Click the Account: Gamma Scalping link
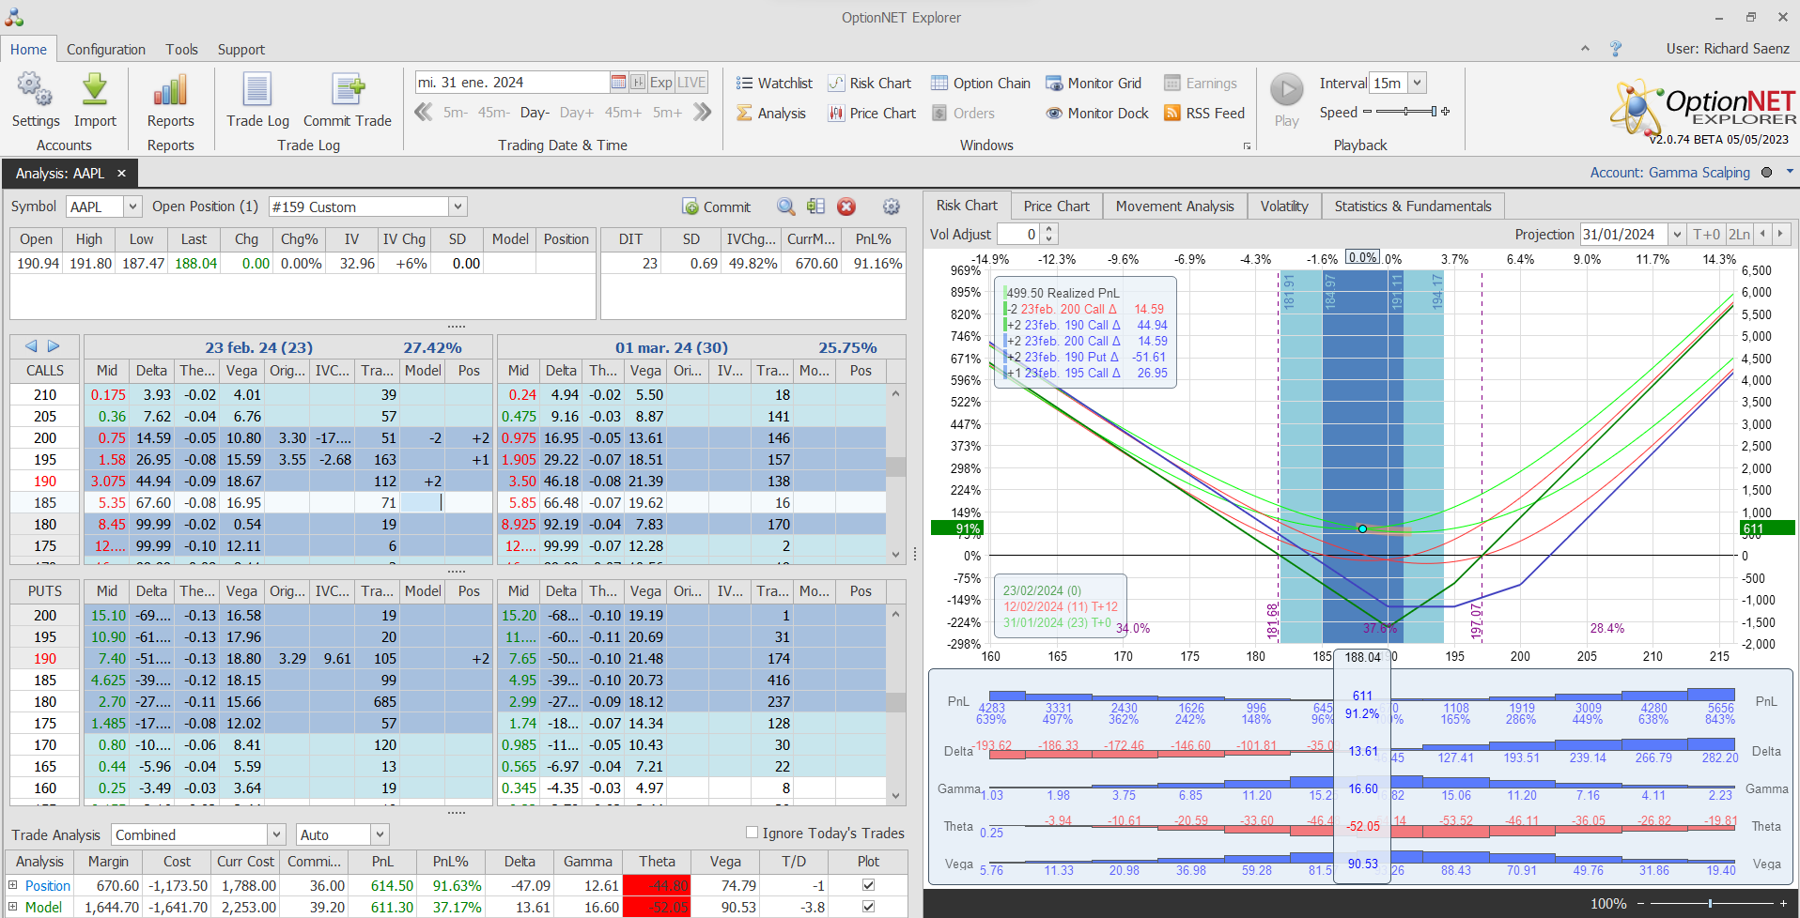This screenshot has height=918, width=1800. (x=1669, y=173)
